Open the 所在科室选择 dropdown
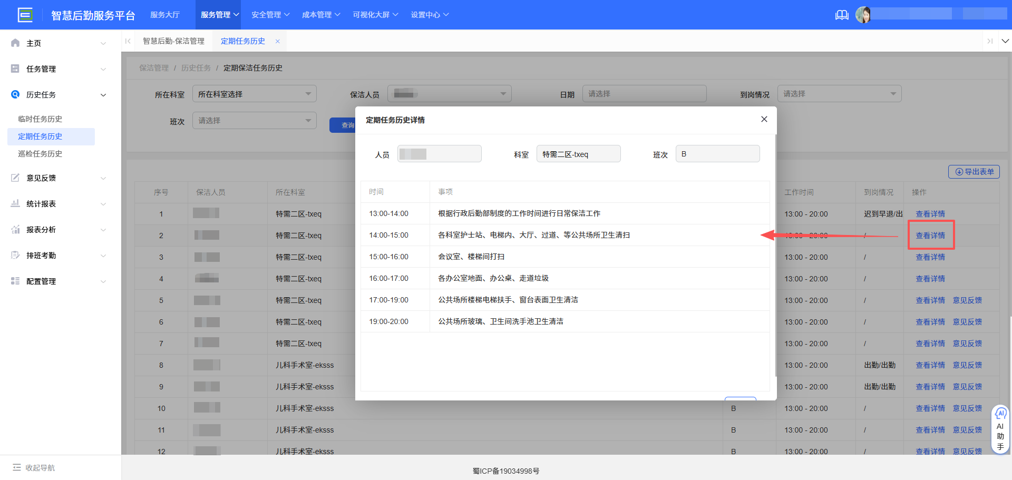Viewport: 1012px width, 480px height. coord(254,93)
